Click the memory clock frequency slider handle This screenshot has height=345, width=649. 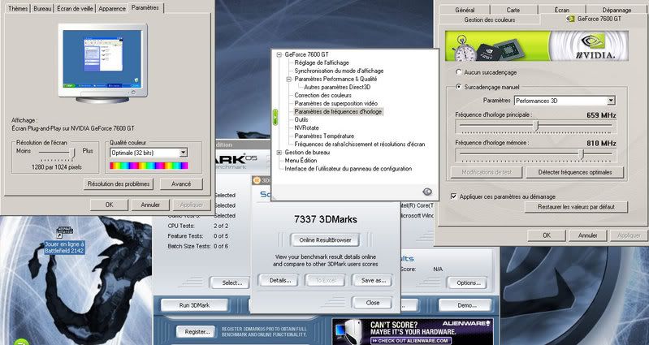pyautogui.click(x=582, y=154)
